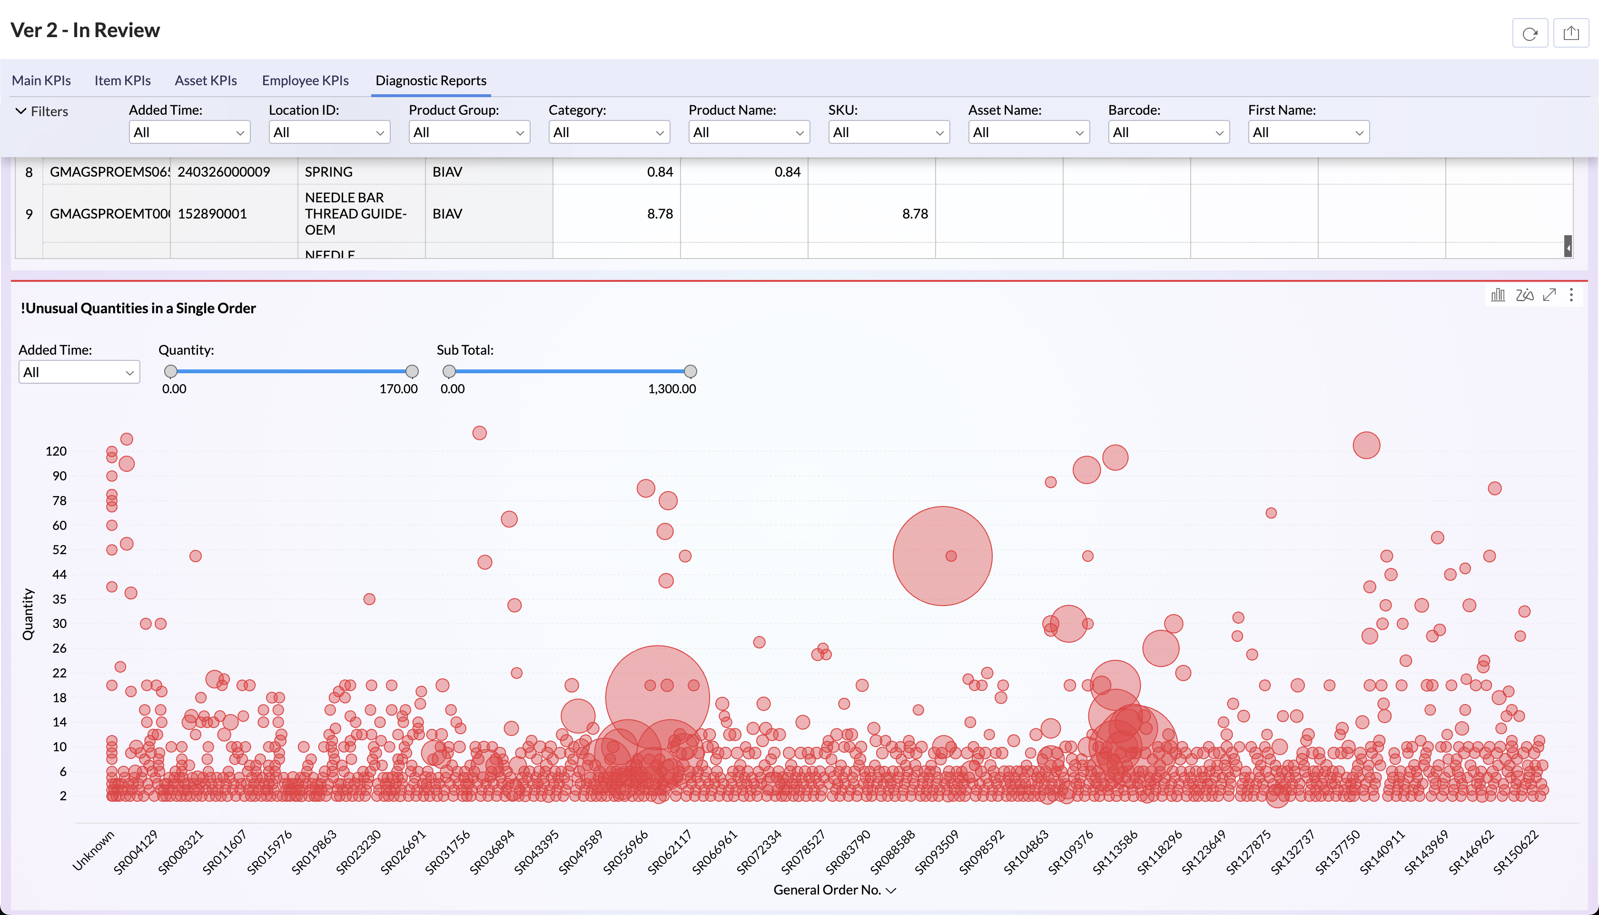Click the table's side collapse arrow handle
The height and width of the screenshot is (915, 1599).
pyautogui.click(x=1568, y=247)
